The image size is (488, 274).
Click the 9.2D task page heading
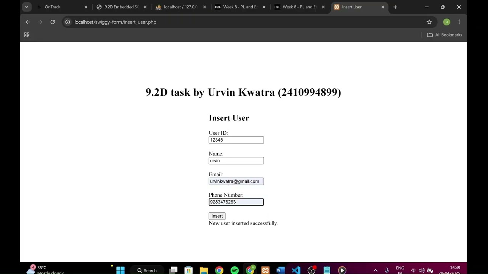pos(243,92)
